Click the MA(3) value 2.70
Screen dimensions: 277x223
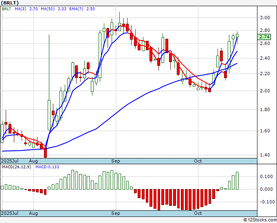(x=33, y=9)
